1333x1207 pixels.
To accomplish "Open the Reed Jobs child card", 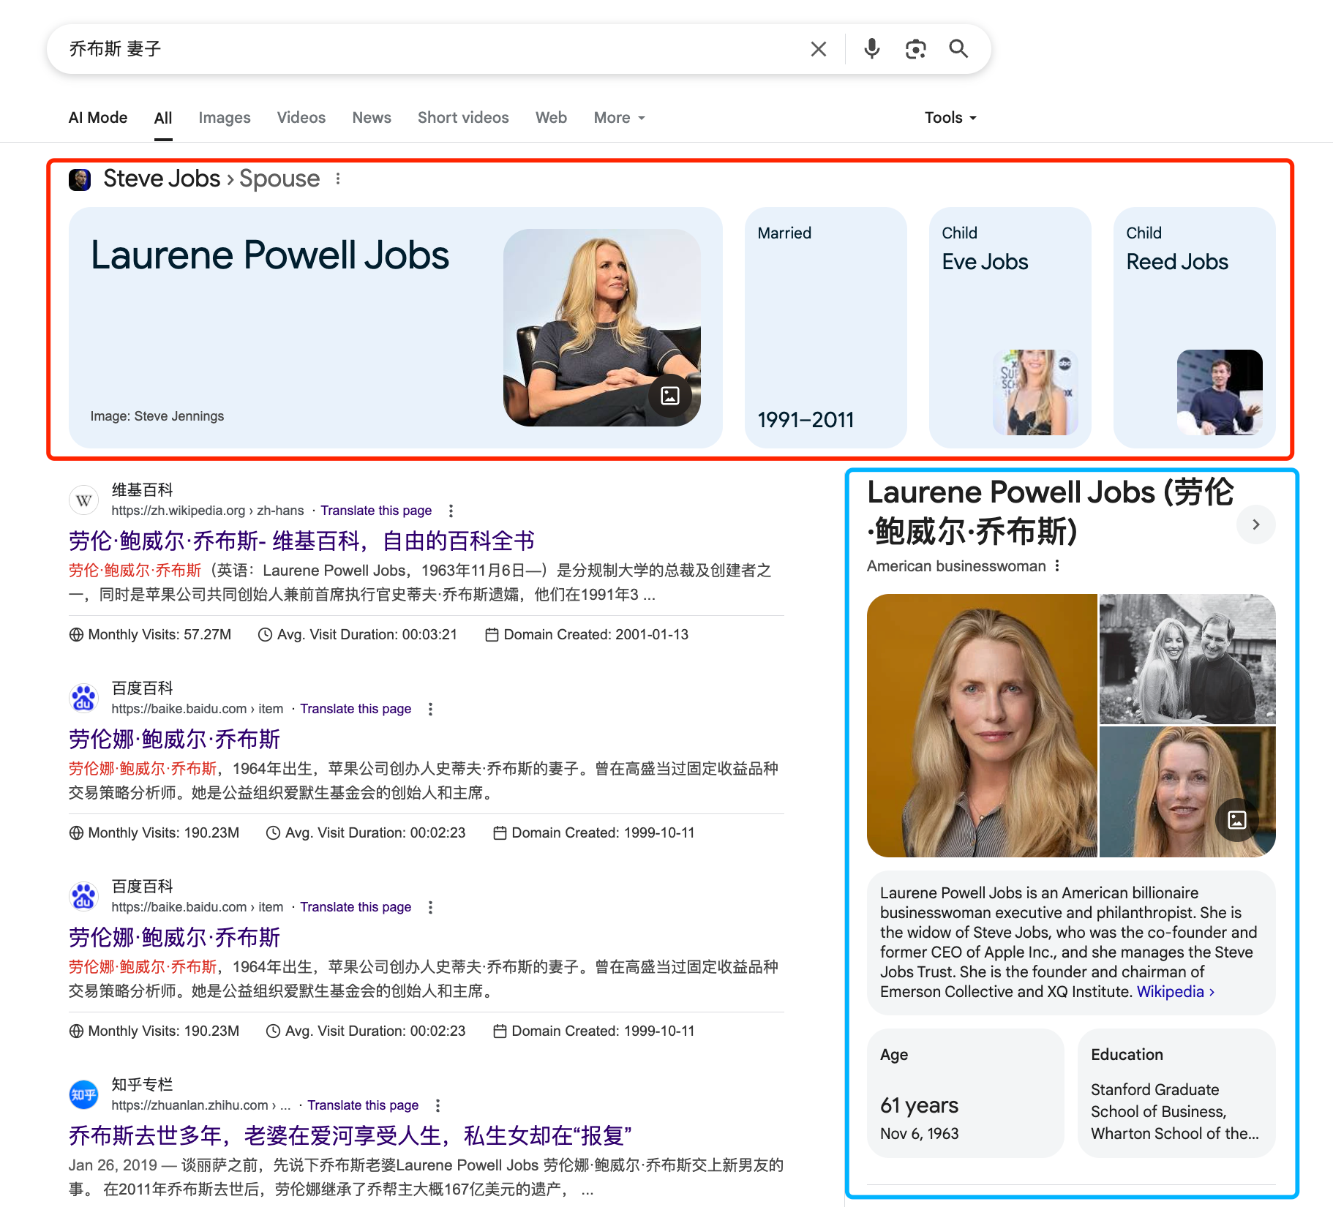I will coord(1195,328).
